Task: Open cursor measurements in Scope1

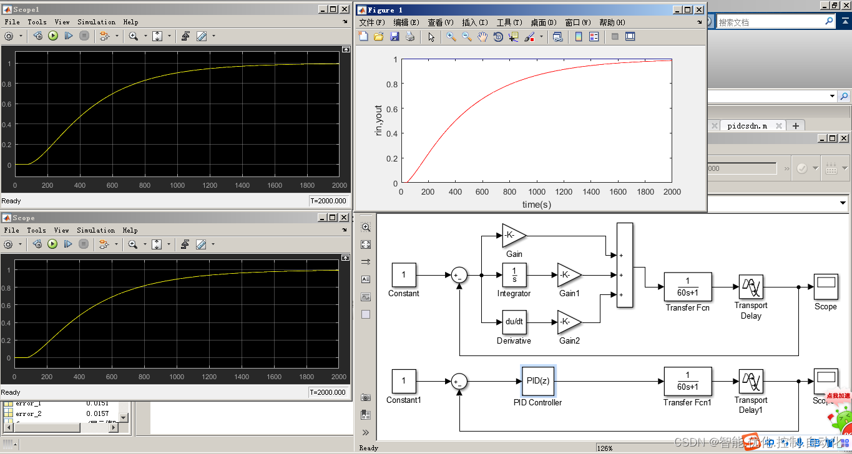Action: [x=201, y=36]
